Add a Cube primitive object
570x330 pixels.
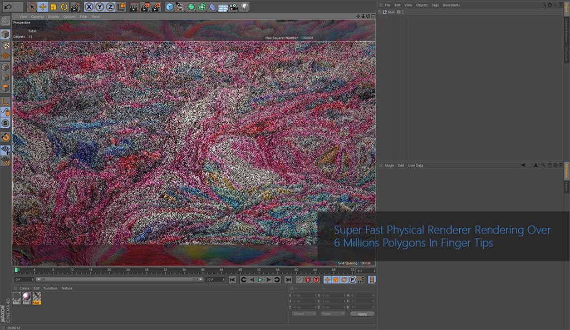click(x=170, y=7)
